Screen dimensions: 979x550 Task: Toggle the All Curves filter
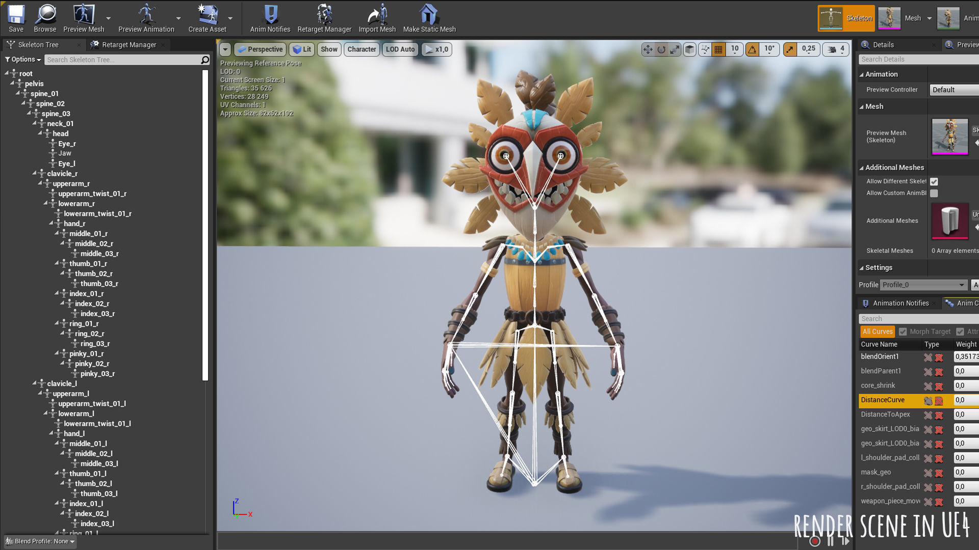coord(878,332)
